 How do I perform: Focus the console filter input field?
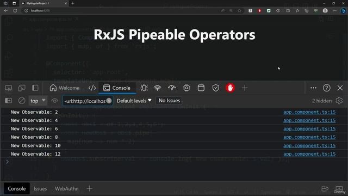point(84,101)
